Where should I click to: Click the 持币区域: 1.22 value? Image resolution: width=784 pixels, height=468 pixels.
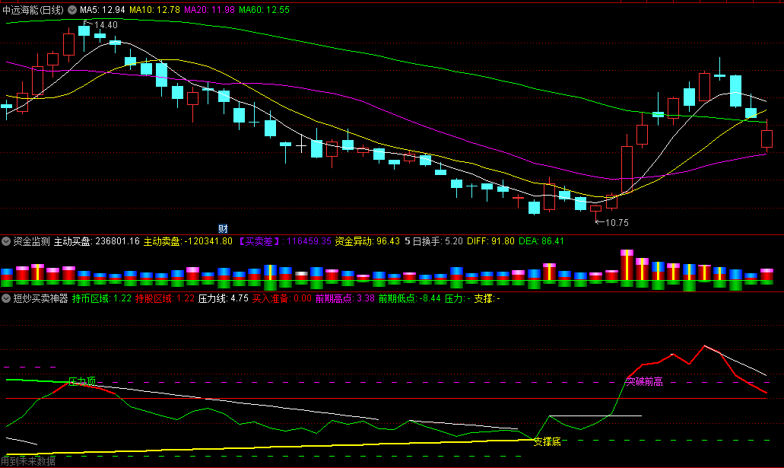pos(101,298)
